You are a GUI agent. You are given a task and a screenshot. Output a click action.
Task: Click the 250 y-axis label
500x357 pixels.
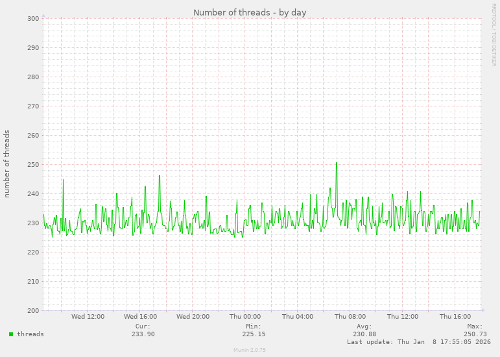pos(33,165)
